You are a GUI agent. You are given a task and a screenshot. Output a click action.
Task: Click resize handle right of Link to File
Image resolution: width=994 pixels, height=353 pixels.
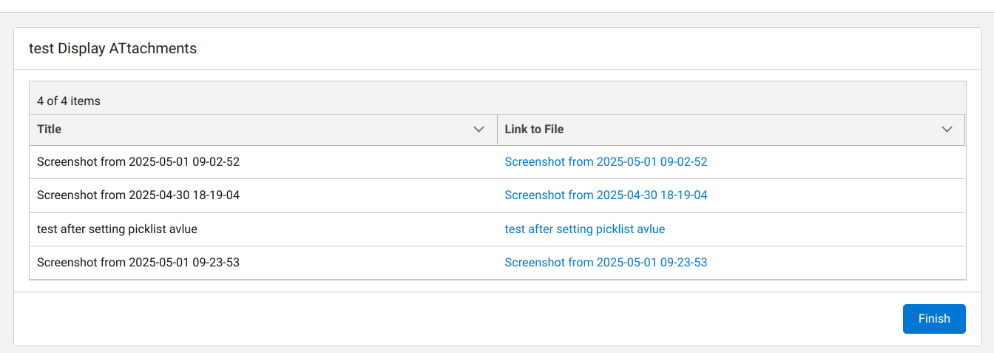point(964,130)
